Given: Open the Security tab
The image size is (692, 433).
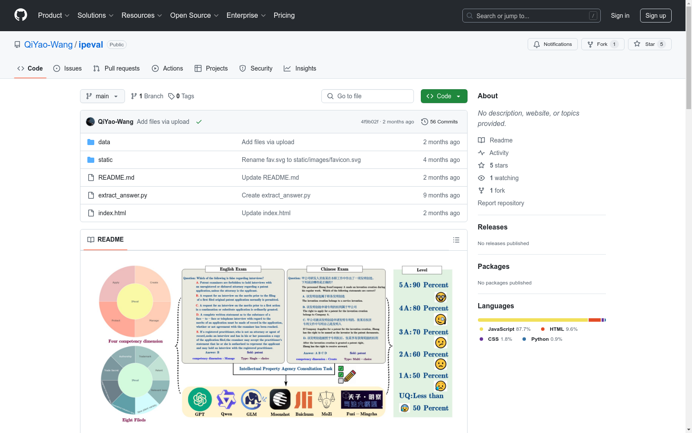Looking at the screenshot, I should 256,68.
